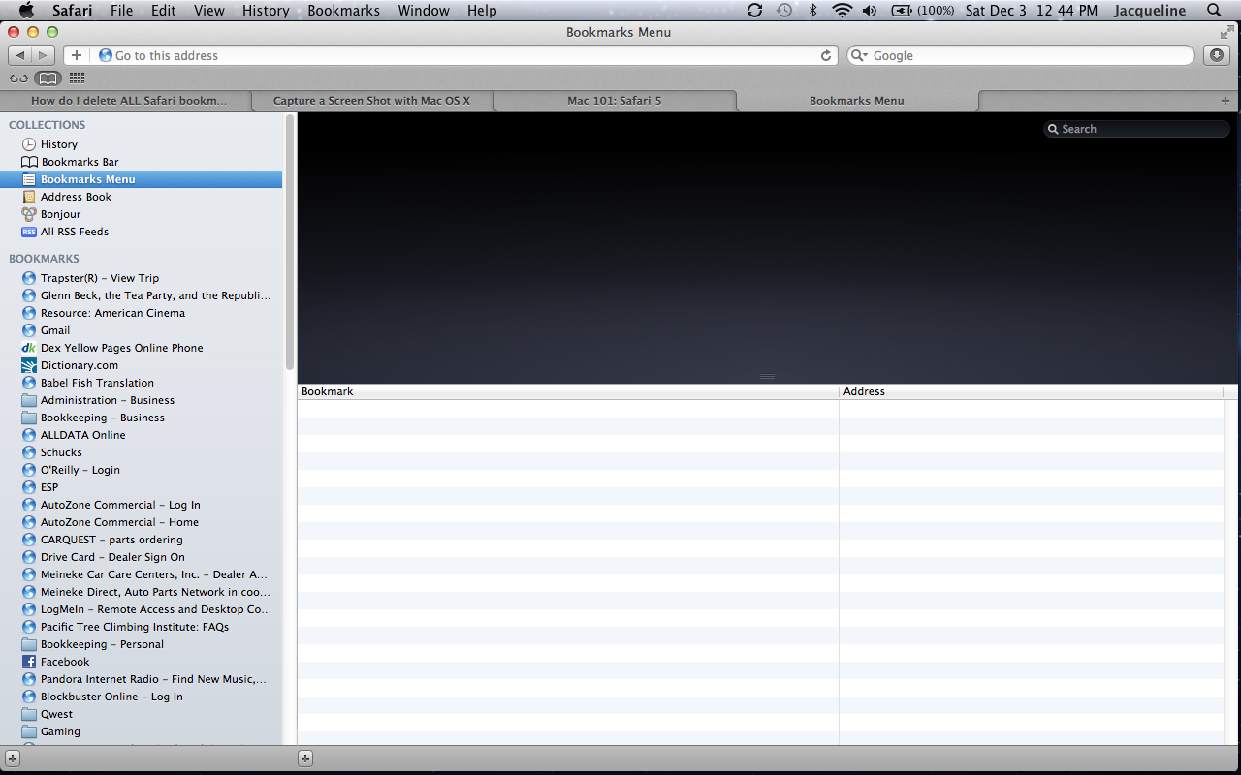
Task: Open the Wi-Fi status menu
Action: tap(842, 11)
